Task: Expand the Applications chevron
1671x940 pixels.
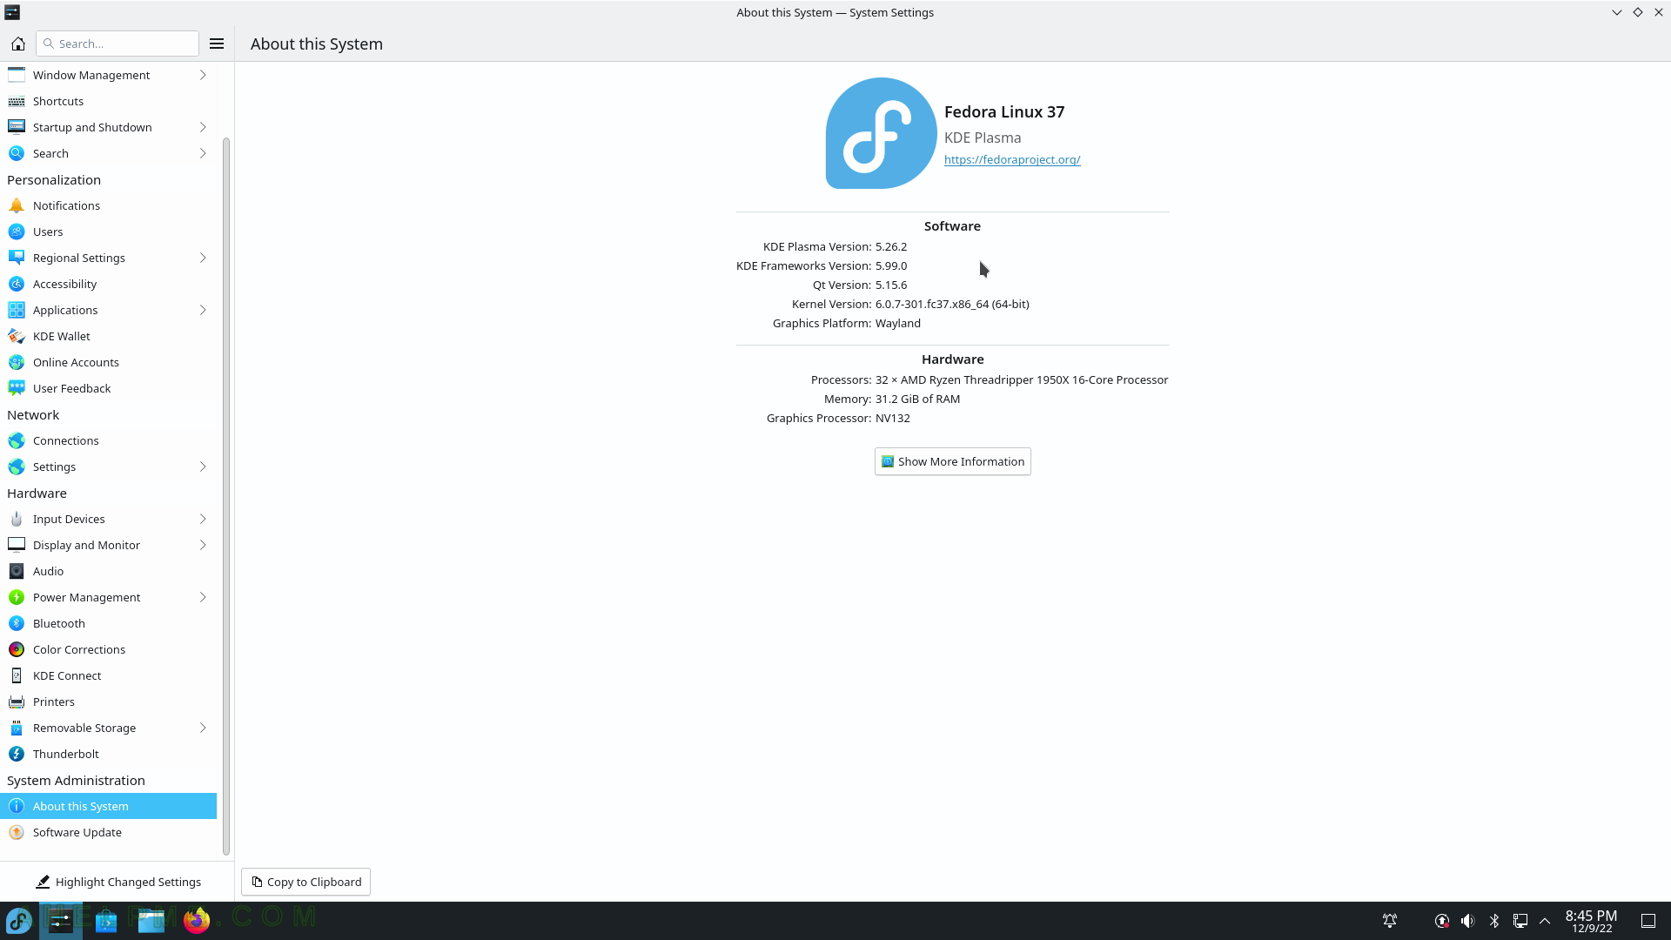Action: tap(203, 310)
